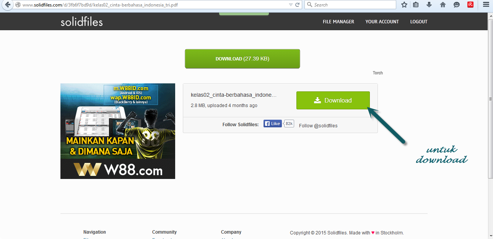493x239 pixels.
Task: Open the W88.com advertisement banner
Action: click(118, 131)
